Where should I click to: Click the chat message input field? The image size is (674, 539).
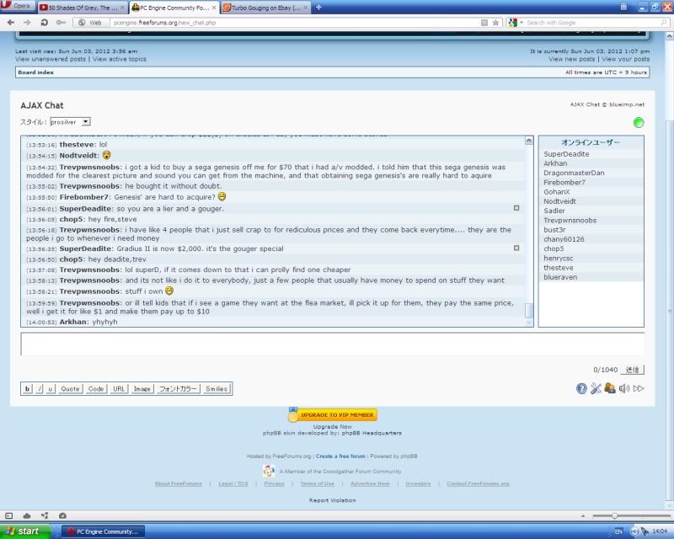(x=332, y=344)
